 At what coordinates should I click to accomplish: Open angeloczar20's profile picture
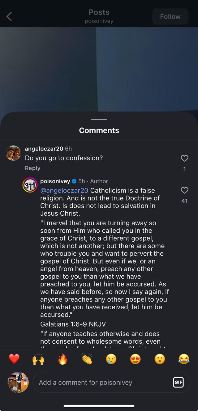(x=13, y=153)
